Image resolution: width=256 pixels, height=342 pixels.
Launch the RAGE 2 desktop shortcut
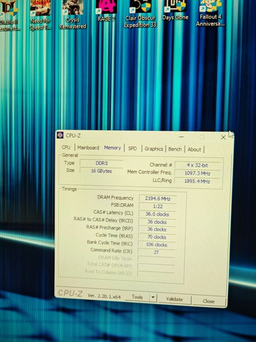[106, 11]
